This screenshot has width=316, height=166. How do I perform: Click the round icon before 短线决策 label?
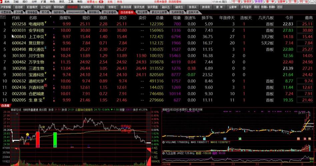tap(190, 109)
